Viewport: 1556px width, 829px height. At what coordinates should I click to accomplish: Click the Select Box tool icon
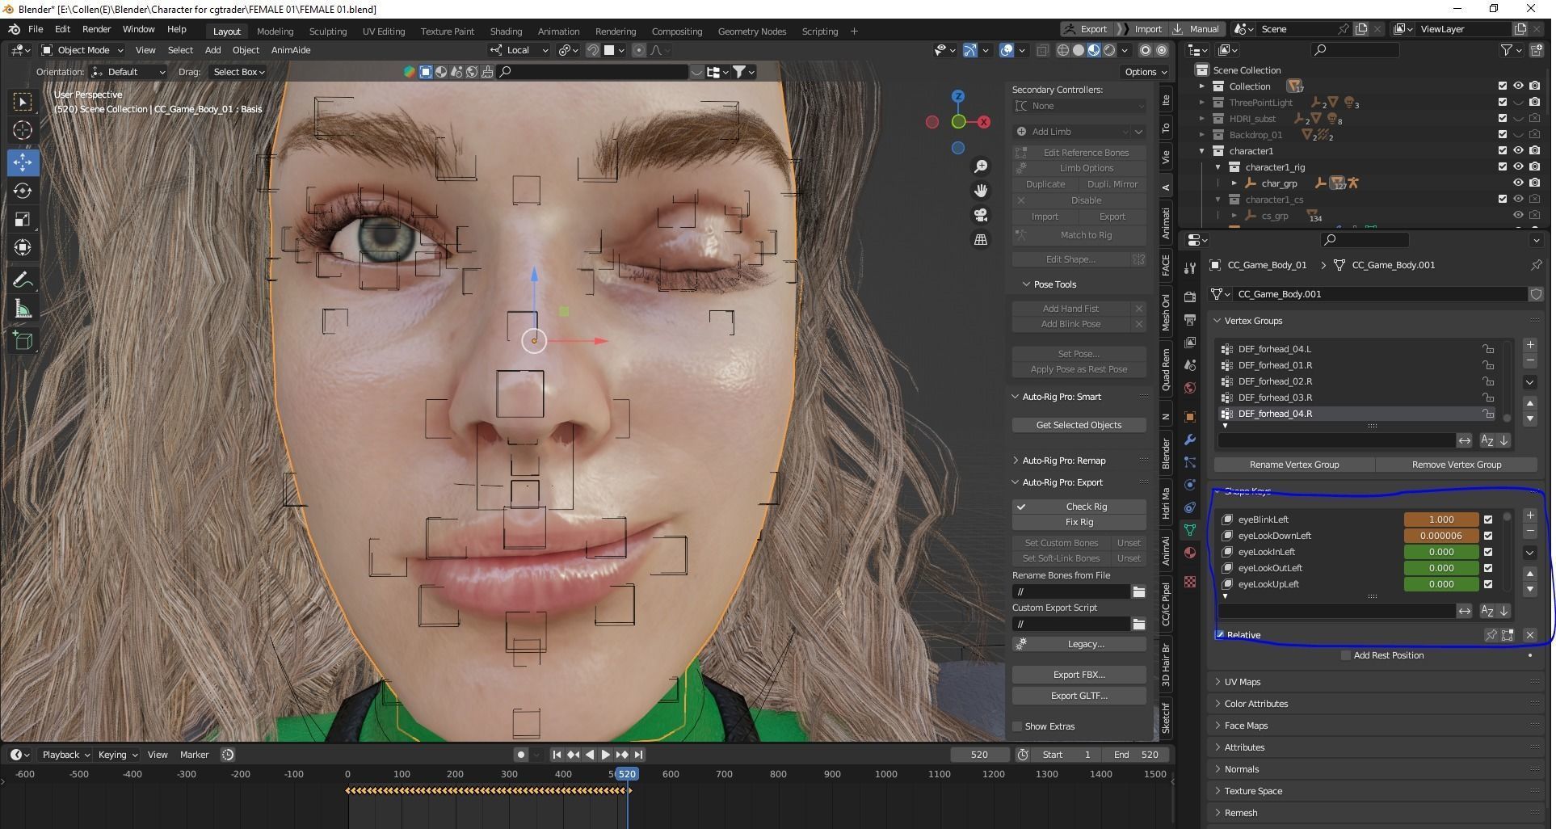click(x=23, y=102)
